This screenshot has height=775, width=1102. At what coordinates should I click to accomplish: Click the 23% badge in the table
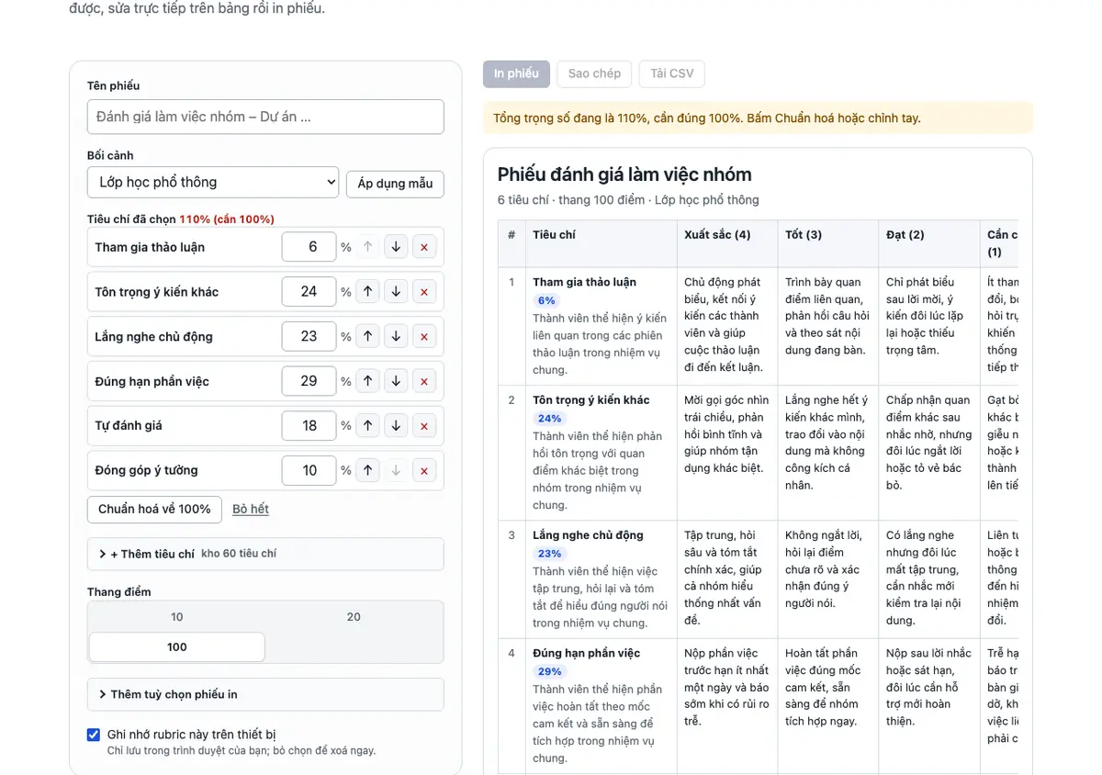point(549,554)
